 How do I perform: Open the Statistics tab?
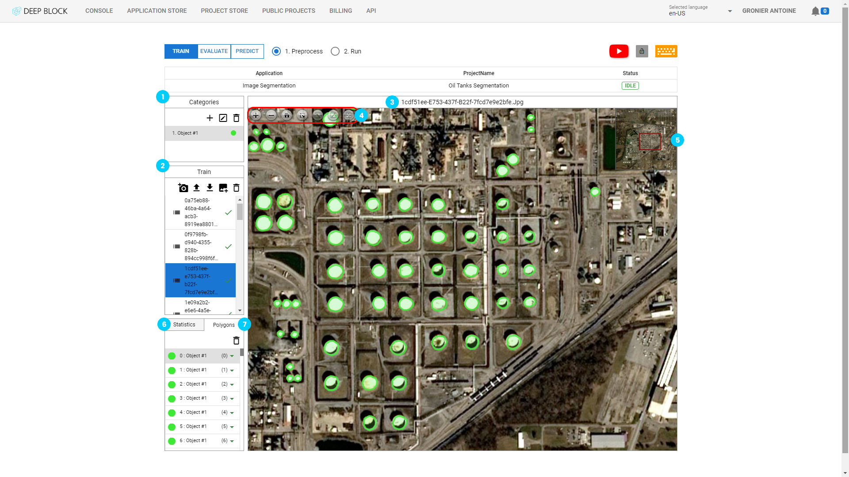point(184,325)
